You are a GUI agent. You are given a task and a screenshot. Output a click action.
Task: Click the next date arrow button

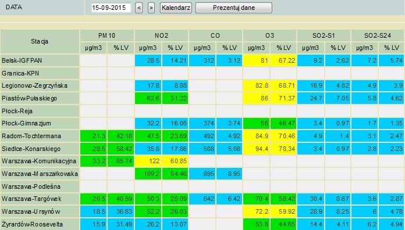pyautogui.click(x=151, y=8)
